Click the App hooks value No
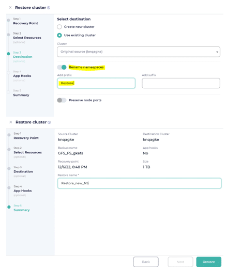The width and height of the screenshot is (227, 270). coord(145,153)
